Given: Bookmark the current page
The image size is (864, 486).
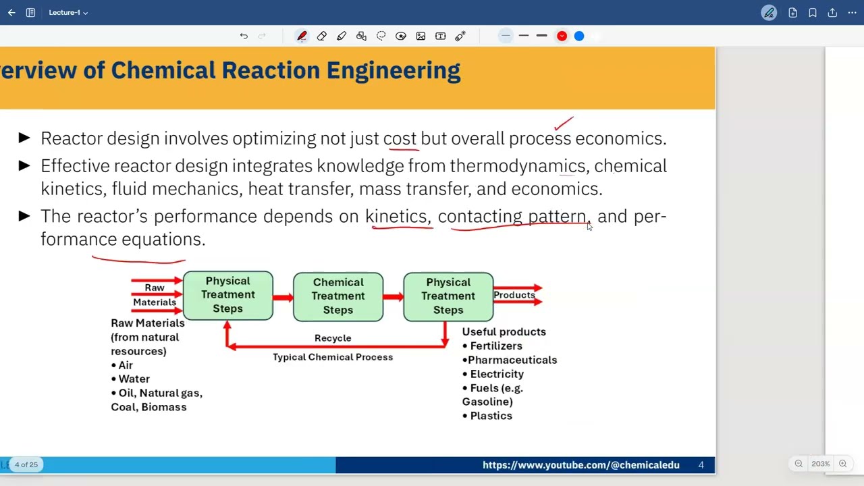Looking at the screenshot, I should point(813,12).
